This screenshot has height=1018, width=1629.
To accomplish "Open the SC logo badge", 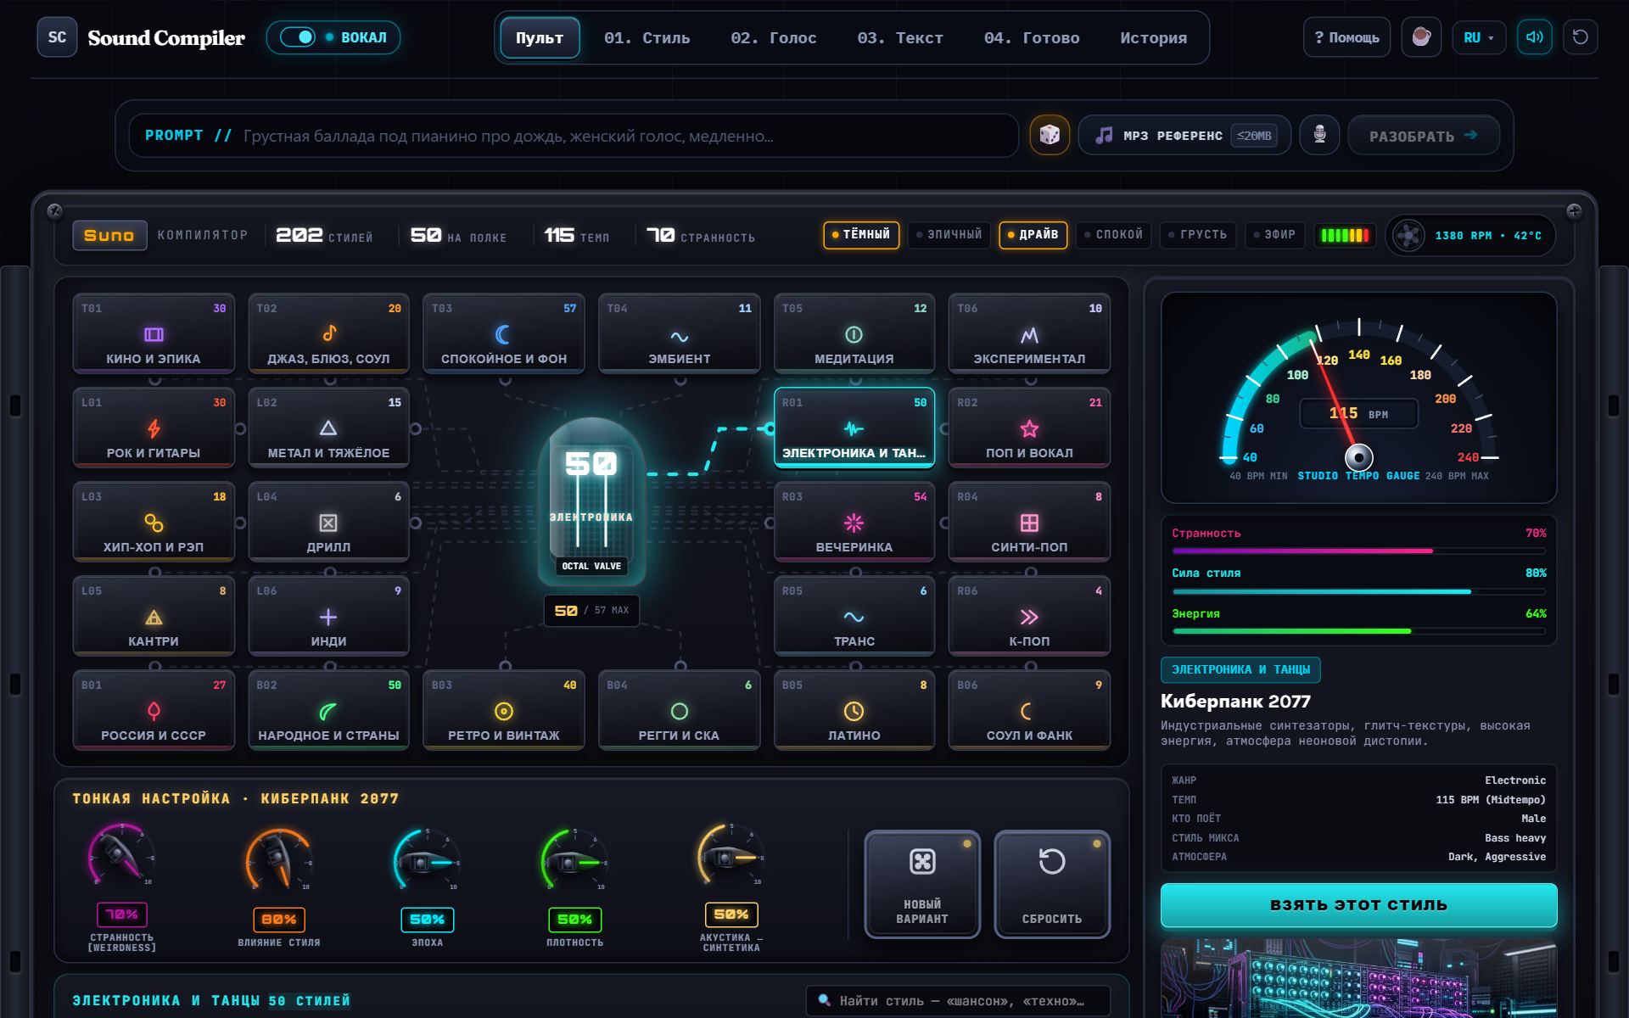I will (57, 37).
